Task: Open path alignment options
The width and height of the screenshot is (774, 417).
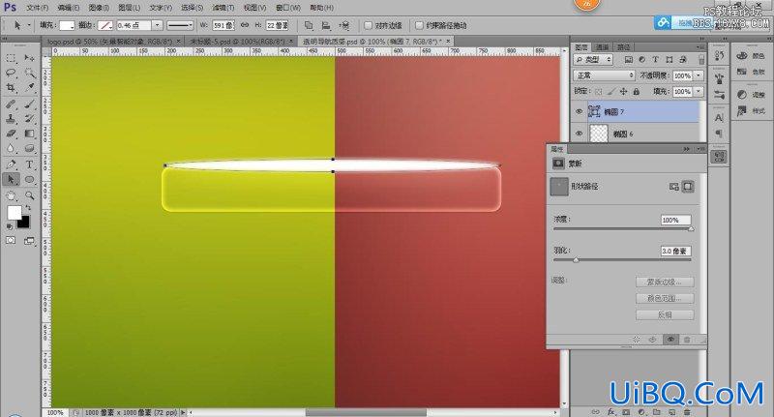Action: pos(326,25)
